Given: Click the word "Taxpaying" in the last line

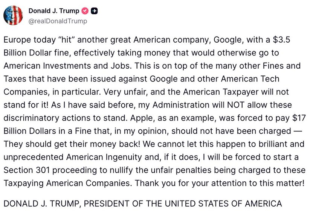Looking at the screenshot, I should [x=23, y=183].
